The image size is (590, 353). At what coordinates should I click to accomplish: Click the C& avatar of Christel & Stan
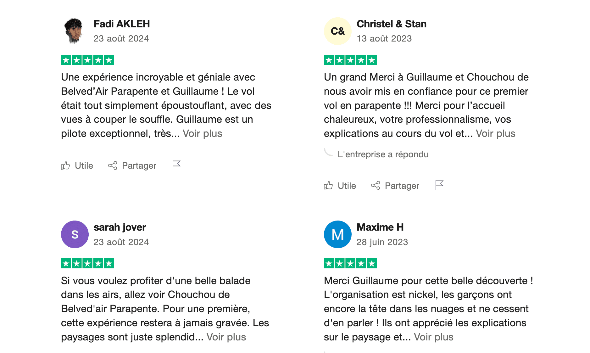point(337,31)
